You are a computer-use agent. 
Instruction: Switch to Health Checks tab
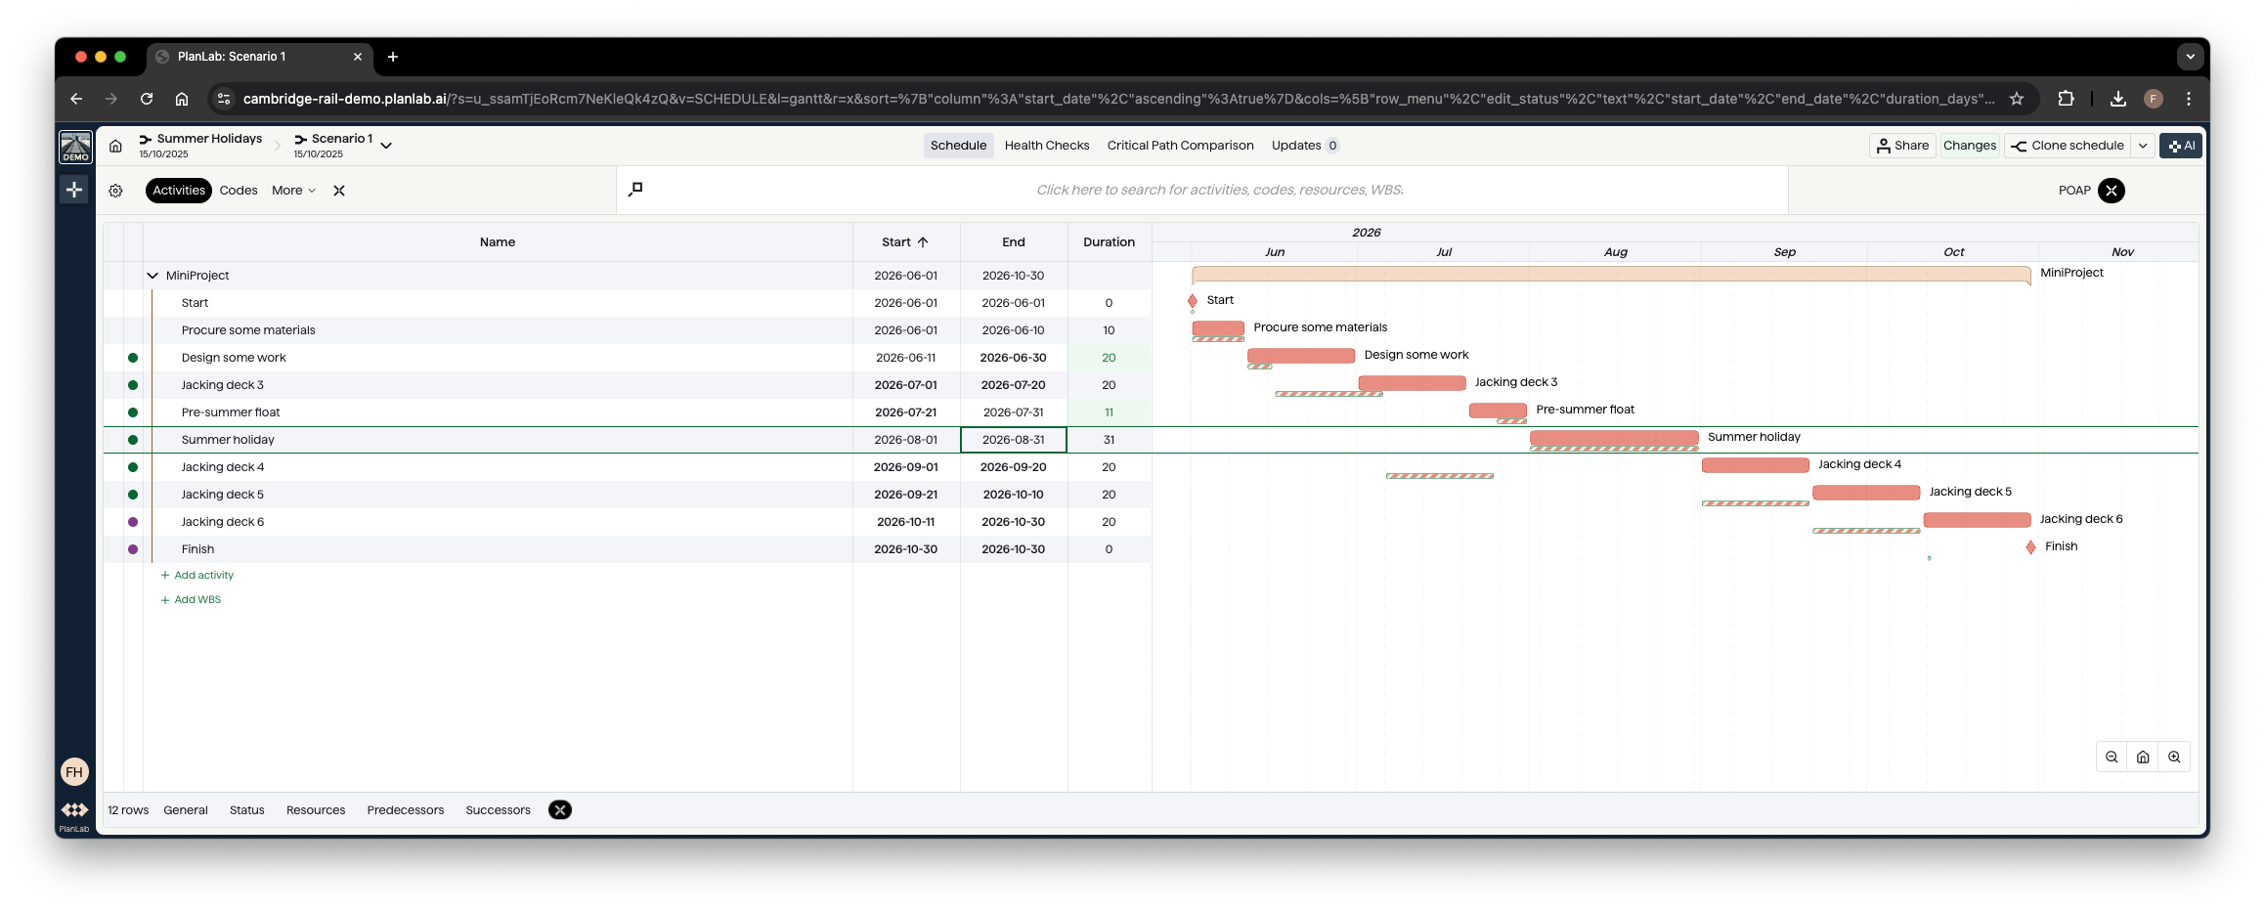click(1046, 146)
